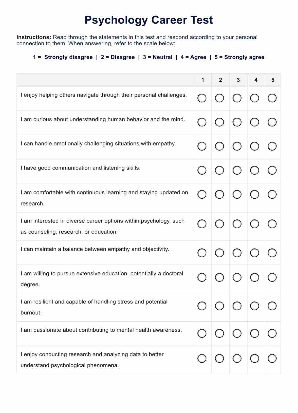298x413 pixels.
Task: Mark 2 for mental health awareness statement
Action: point(219,333)
